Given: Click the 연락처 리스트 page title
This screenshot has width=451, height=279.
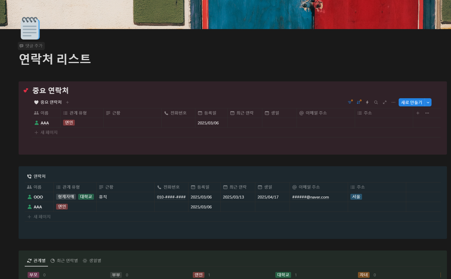Looking at the screenshot, I should pos(55,59).
